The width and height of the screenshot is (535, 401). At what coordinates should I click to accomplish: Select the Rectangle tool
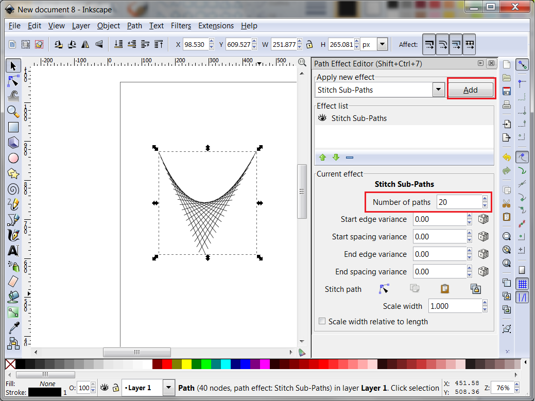13,127
